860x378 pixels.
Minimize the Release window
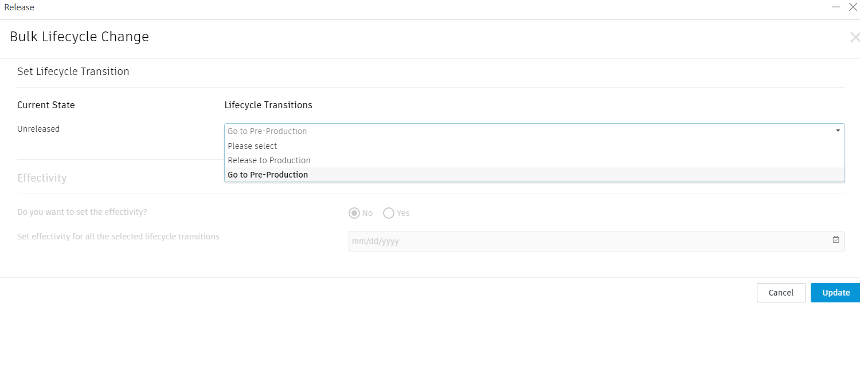[x=836, y=7]
